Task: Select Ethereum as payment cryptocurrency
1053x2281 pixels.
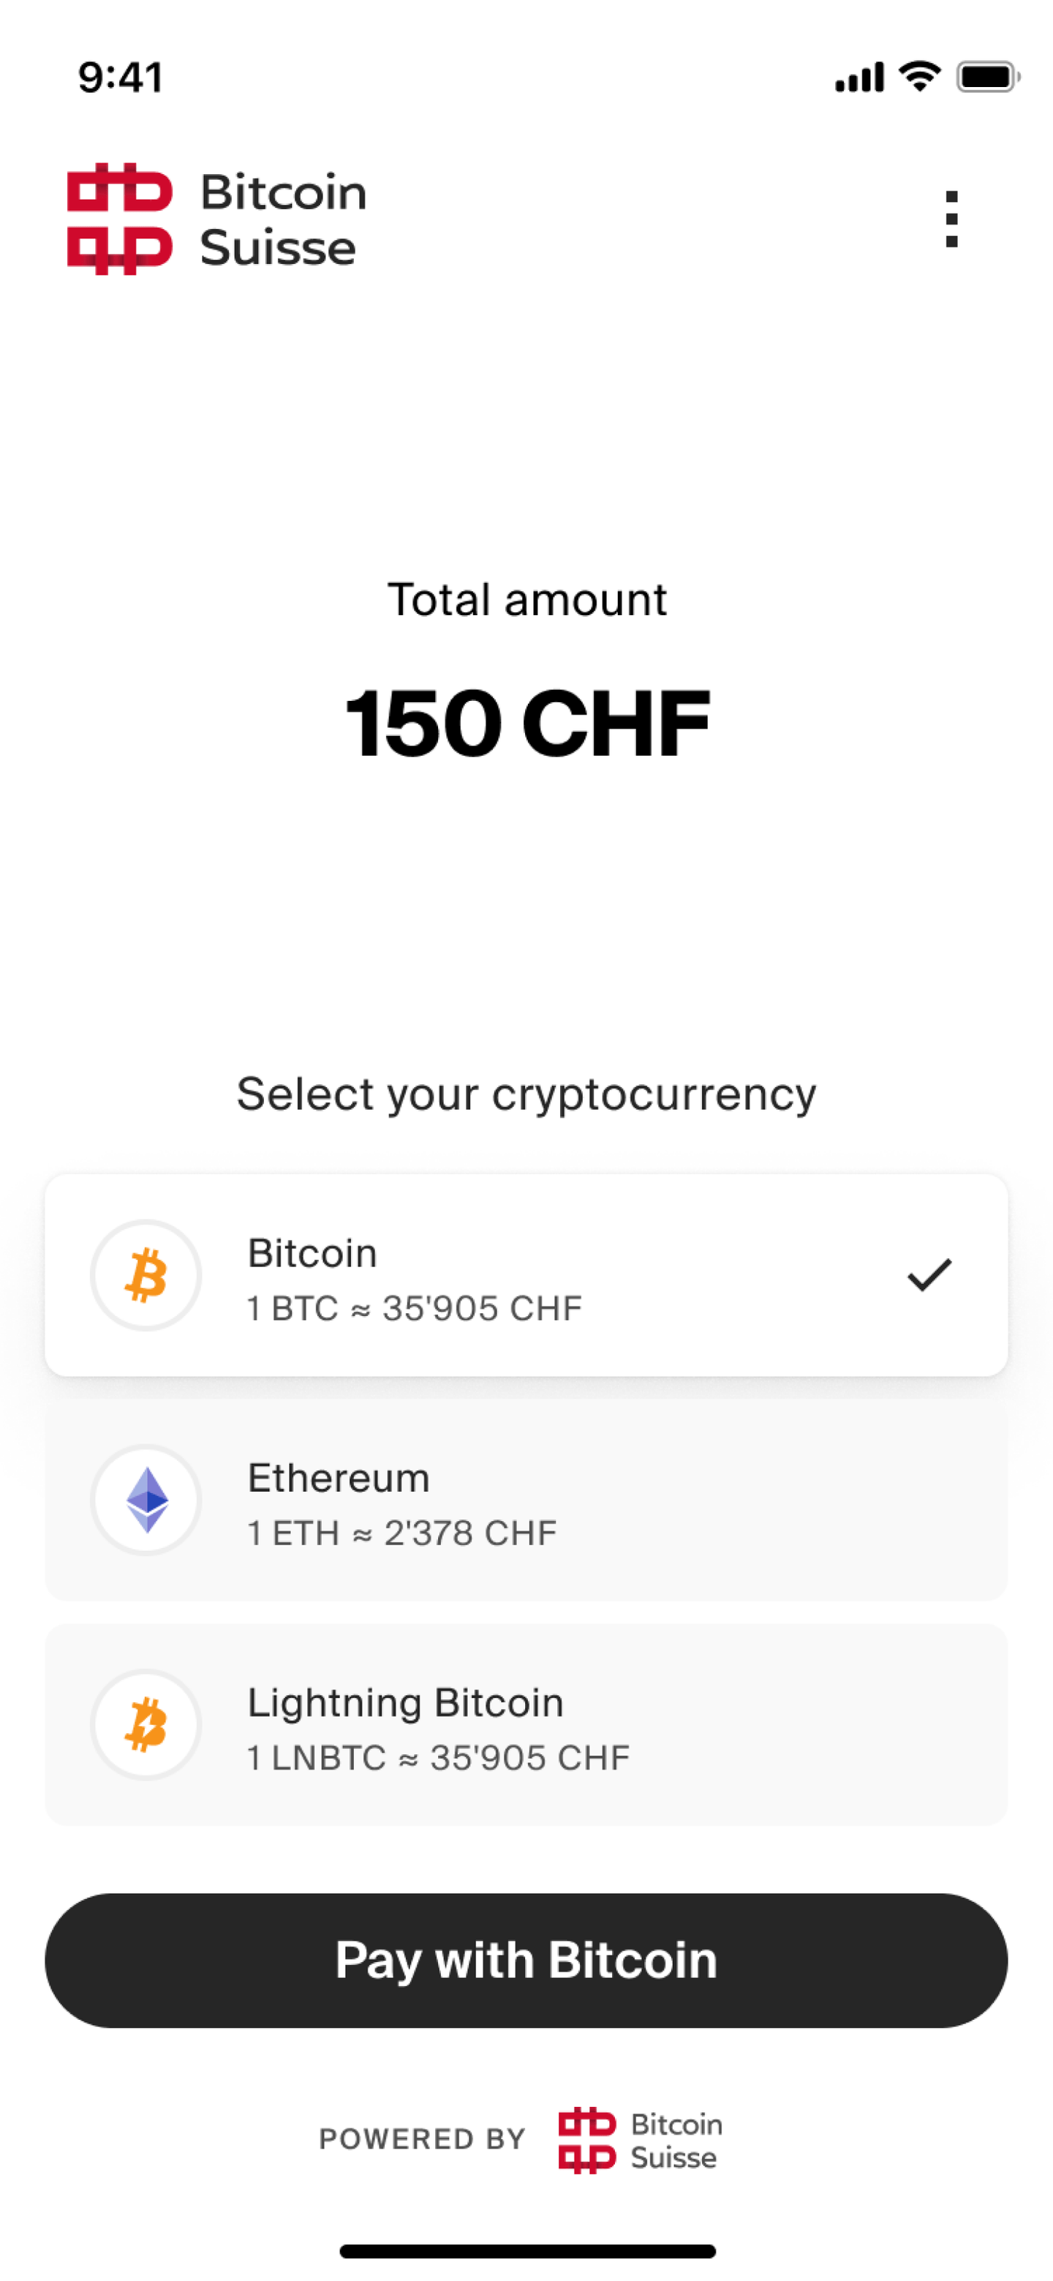Action: pos(526,1499)
